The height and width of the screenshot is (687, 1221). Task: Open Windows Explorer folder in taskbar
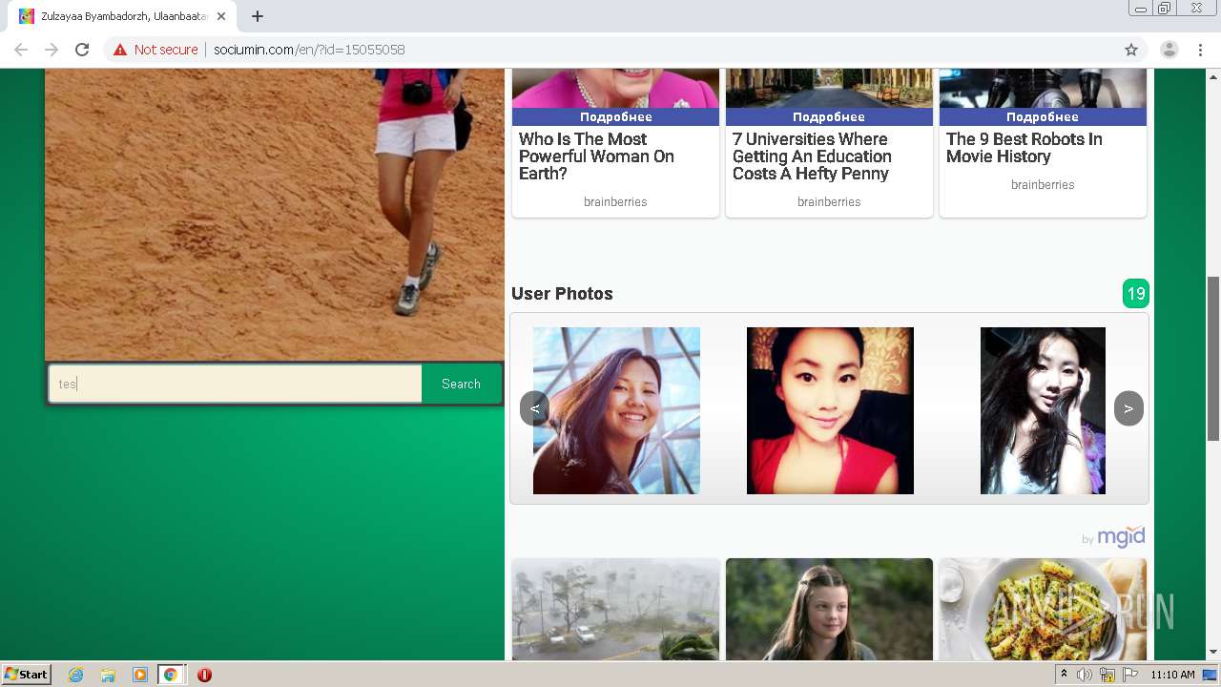[108, 675]
